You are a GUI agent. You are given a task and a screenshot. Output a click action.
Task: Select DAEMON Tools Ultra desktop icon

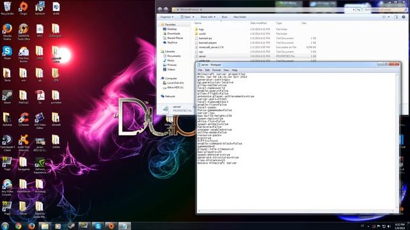(x=24, y=32)
